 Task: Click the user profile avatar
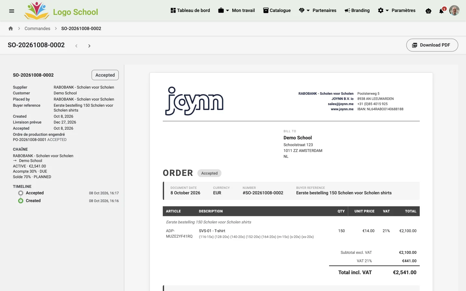pos(454,10)
